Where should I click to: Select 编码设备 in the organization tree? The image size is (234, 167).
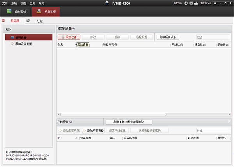click(x=23, y=37)
